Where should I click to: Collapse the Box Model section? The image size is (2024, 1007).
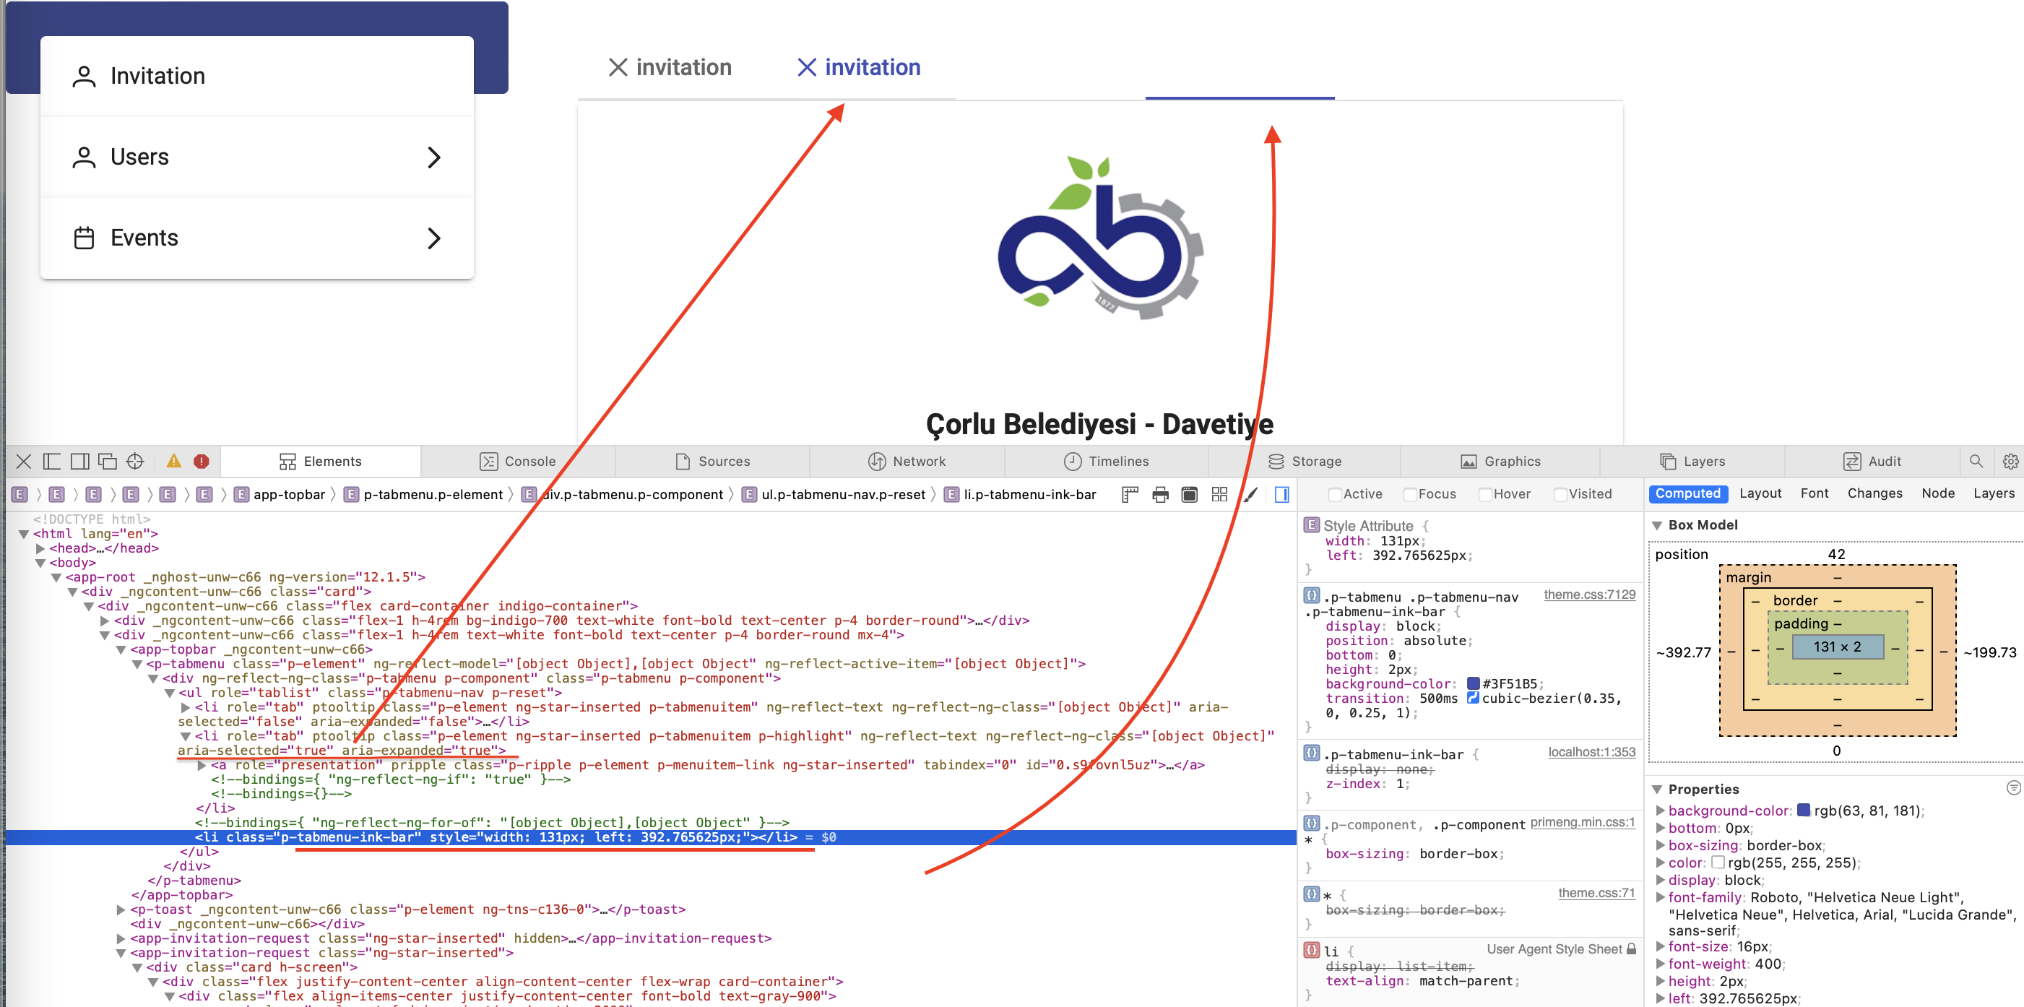coord(1657,524)
